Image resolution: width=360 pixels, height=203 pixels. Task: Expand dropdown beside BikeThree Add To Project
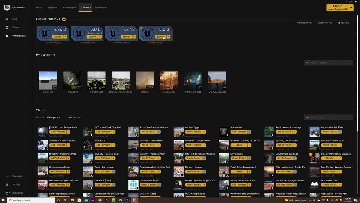point(114,145)
